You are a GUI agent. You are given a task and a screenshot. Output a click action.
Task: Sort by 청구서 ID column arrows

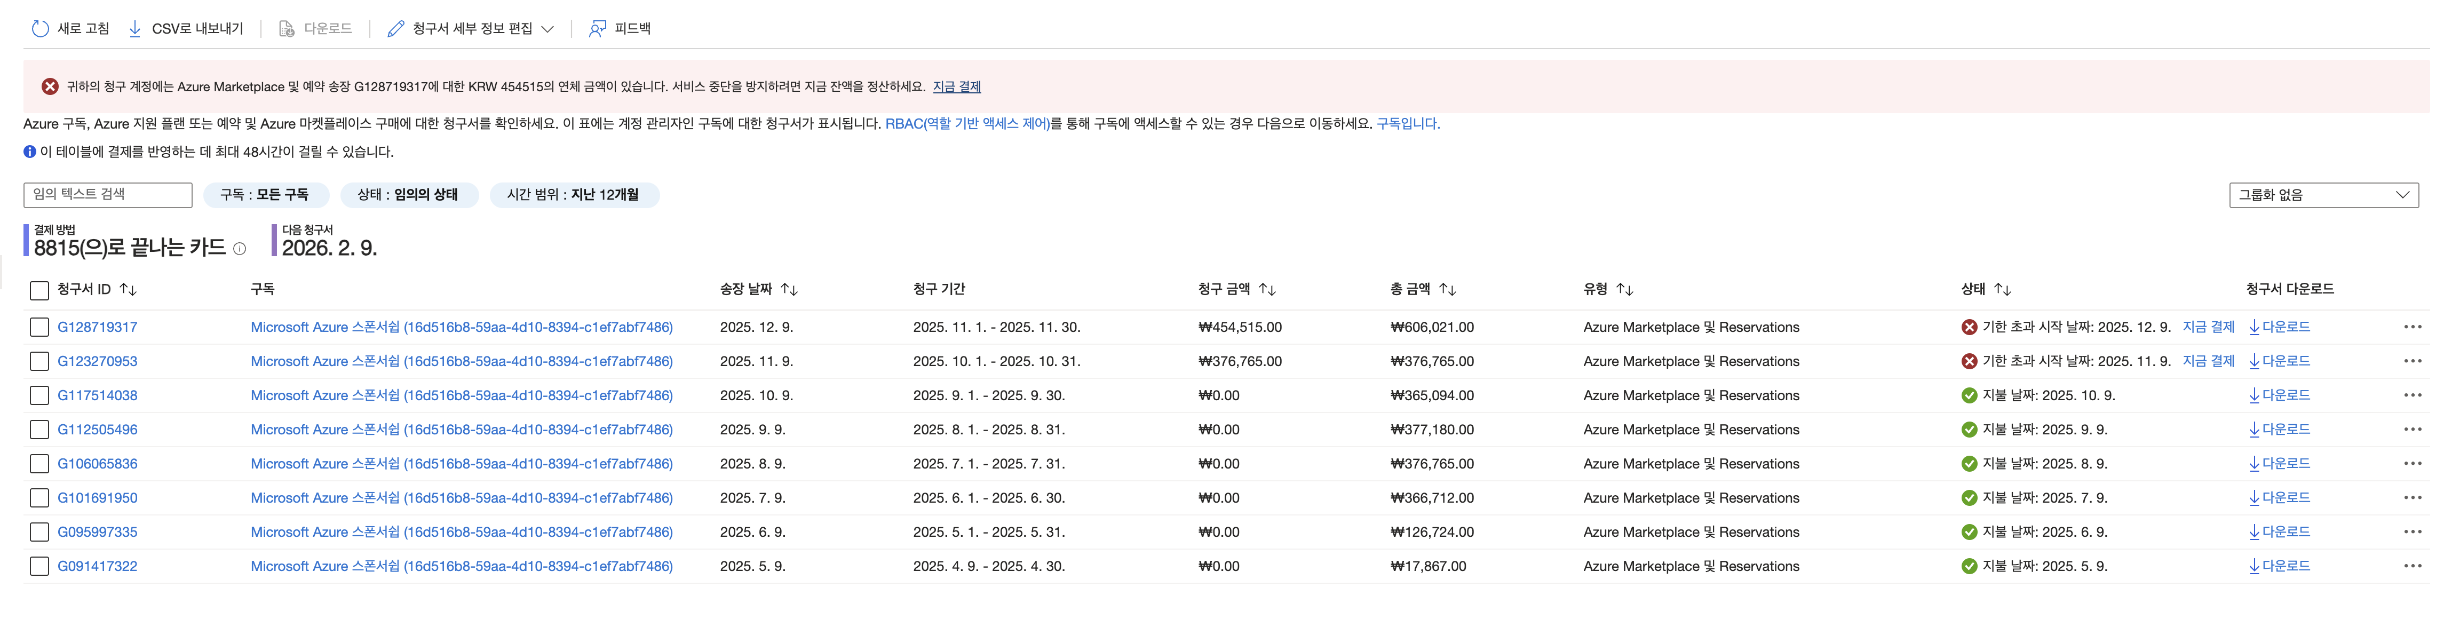tap(128, 290)
